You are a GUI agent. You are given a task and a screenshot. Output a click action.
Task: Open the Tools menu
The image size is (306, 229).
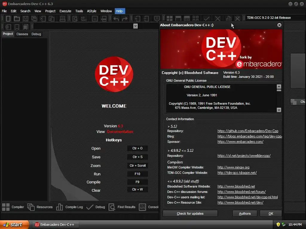click(79, 11)
